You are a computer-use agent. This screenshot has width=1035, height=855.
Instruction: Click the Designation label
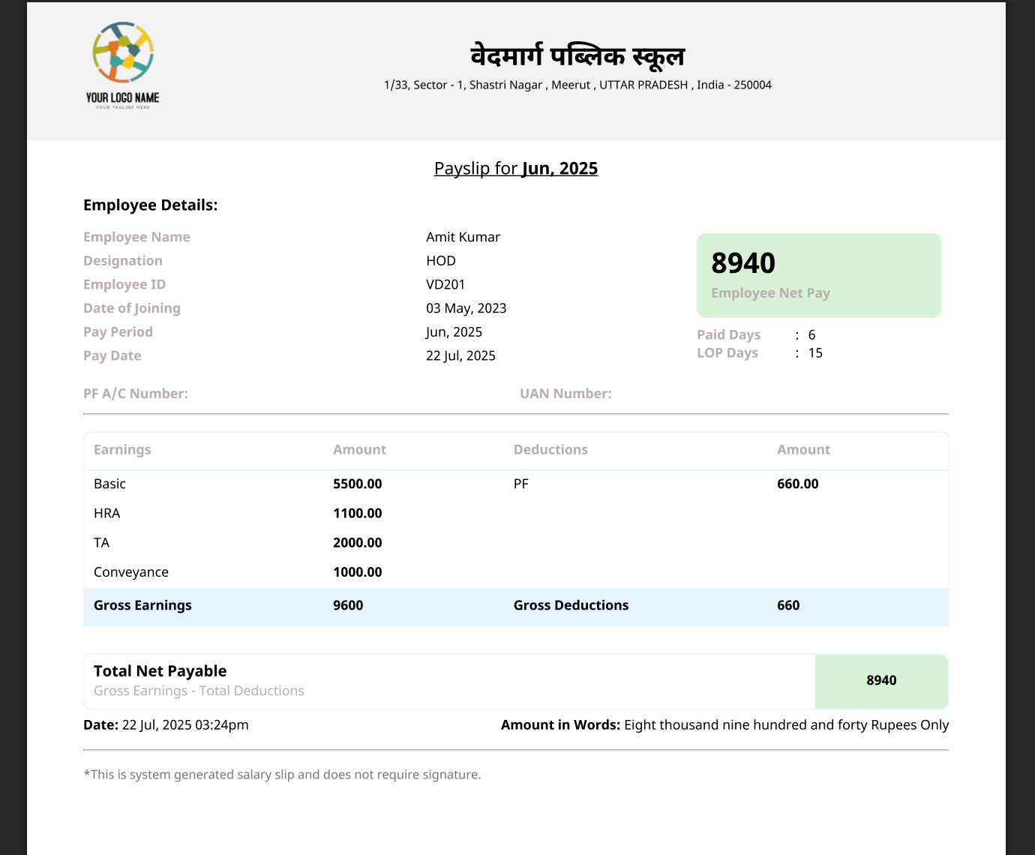pyautogui.click(x=122, y=260)
